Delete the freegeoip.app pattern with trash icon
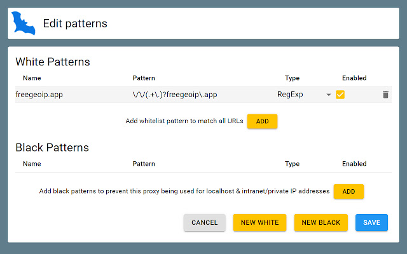 click(x=385, y=95)
